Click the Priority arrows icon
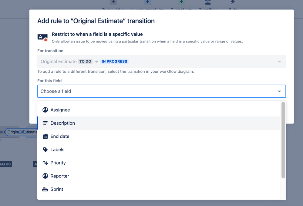The height and width of the screenshot is (206, 303). (45, 163)
